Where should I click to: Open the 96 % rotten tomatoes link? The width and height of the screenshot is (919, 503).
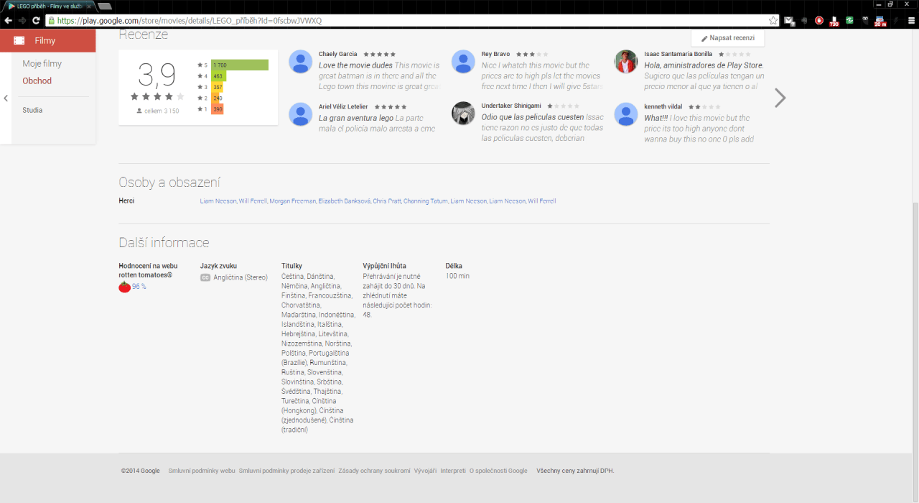click(x=139, y=287)
